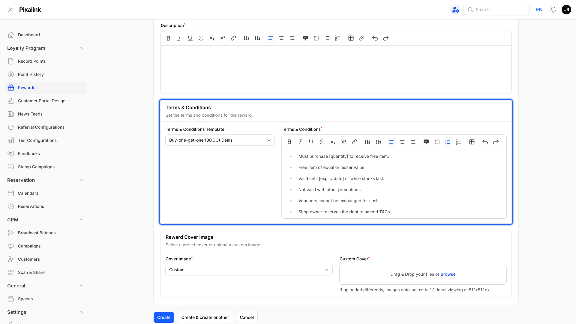576x324 pixels.
Task: Collapse the General sidebar section
Action: [x=81, y=286]
